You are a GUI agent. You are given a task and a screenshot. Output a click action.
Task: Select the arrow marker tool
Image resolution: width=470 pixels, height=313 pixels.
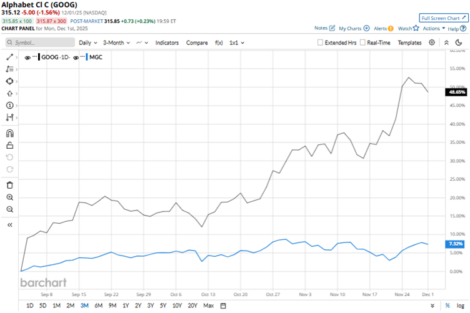tap(9, 94)
